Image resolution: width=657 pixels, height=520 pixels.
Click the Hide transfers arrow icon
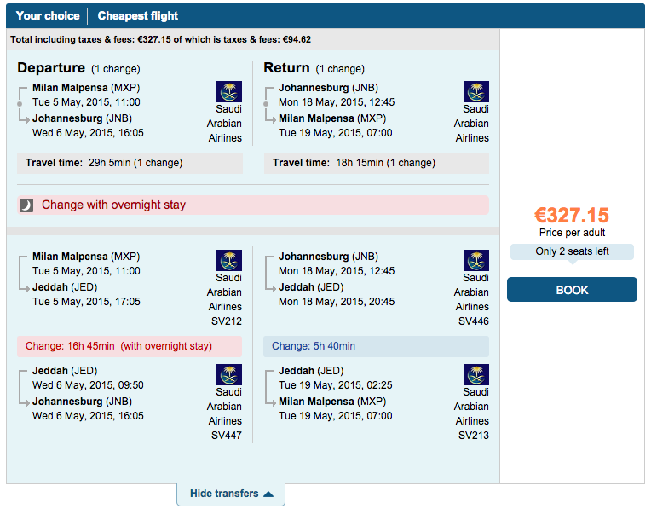tap(268, 494)
